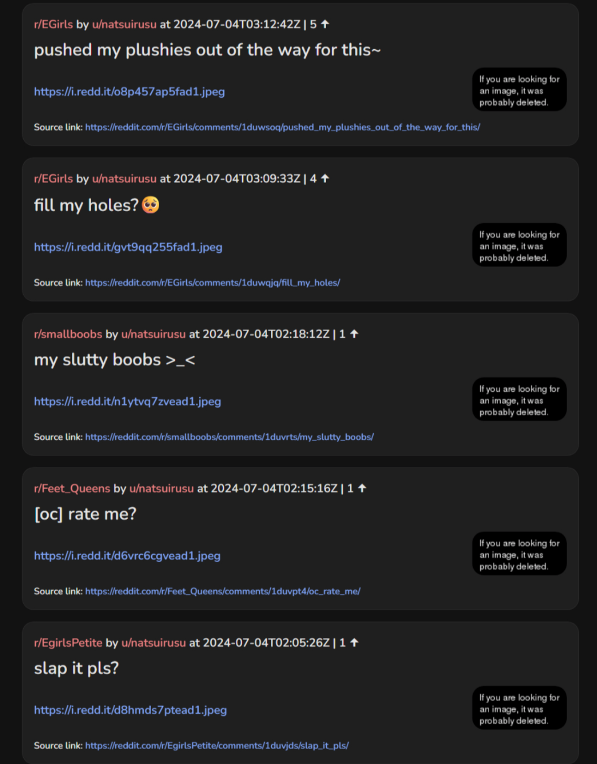Open image link gvt9qq255fad1.jpeg
597x764 pixels.
click(x=128, y=247)
